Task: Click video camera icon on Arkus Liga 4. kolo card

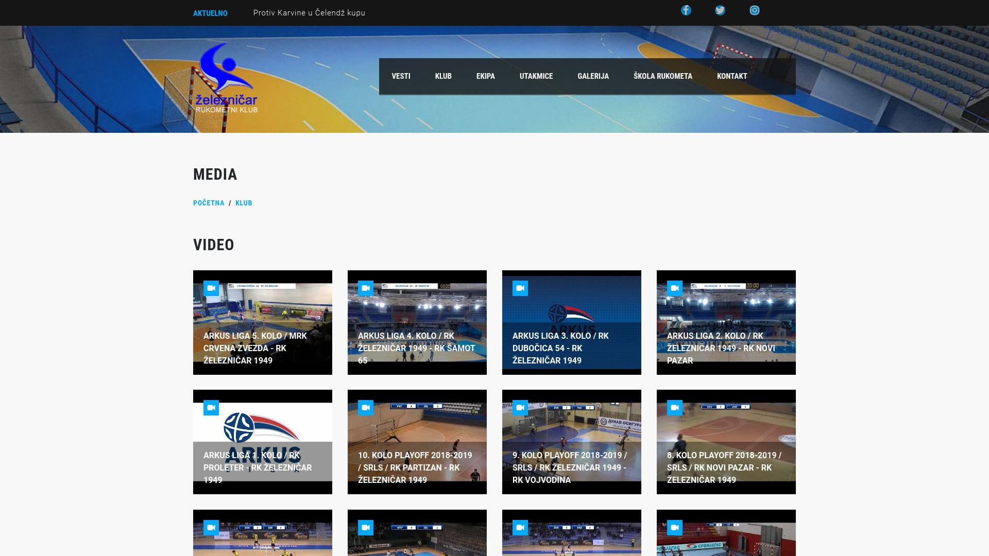Action: pyautogui.click(x=366, y=288)
